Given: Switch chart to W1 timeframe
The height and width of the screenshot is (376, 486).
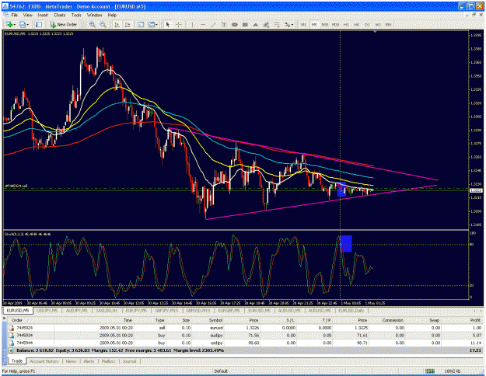Looking at the screenshot, I should pos(378,24).
